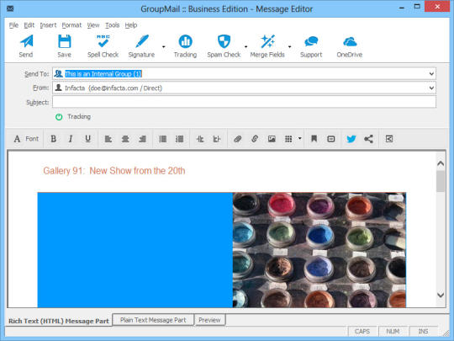
Task: Insert an image into message
Action: point(272,139)
